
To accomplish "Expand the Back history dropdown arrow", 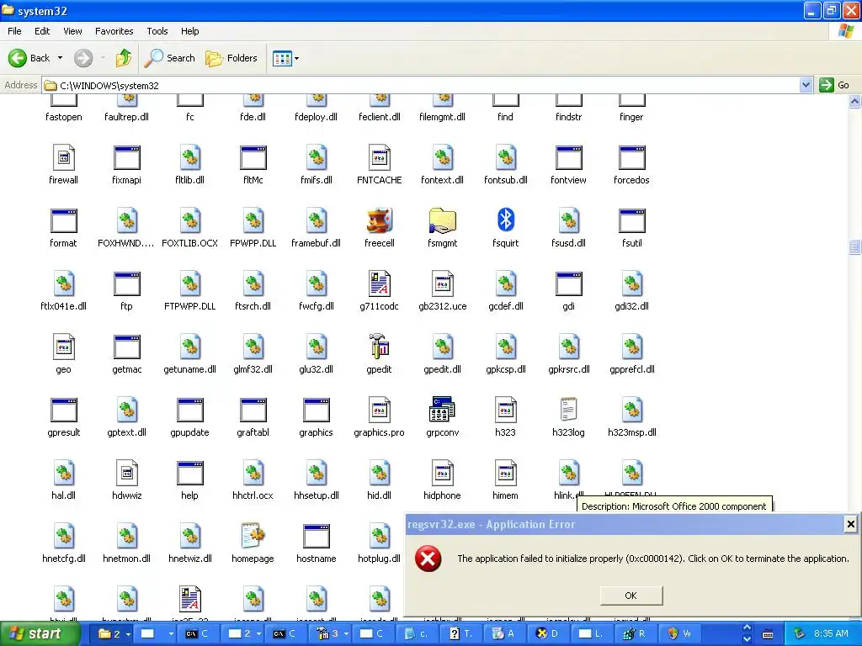I will (x=60, y=58).
